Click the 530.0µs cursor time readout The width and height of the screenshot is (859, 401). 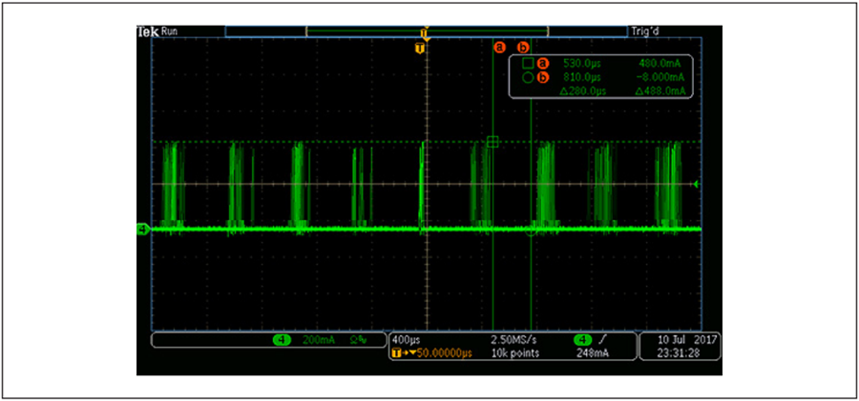pyautogui.click(x=582, y=64)
